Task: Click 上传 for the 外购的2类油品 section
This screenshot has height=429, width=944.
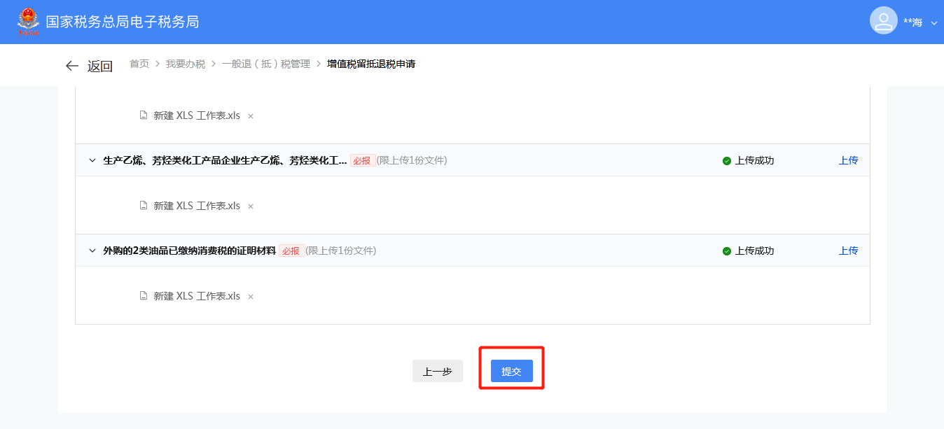Action: [x=848, y=251]
